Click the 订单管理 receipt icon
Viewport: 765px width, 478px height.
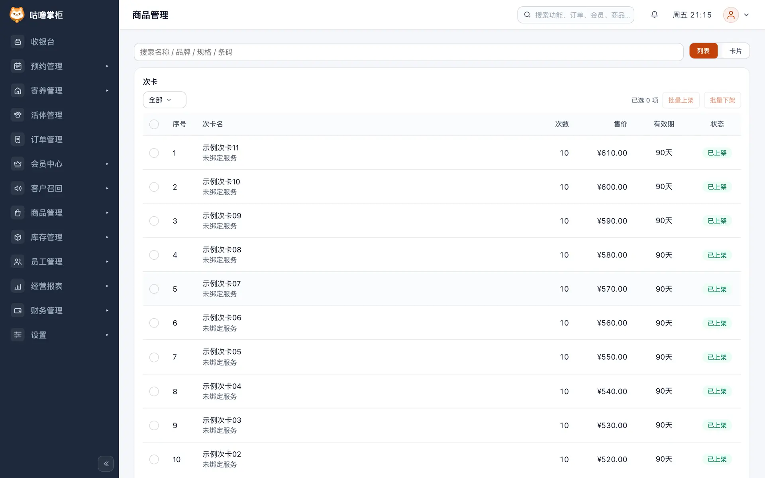pyautogui.click(x=18, y=139)
